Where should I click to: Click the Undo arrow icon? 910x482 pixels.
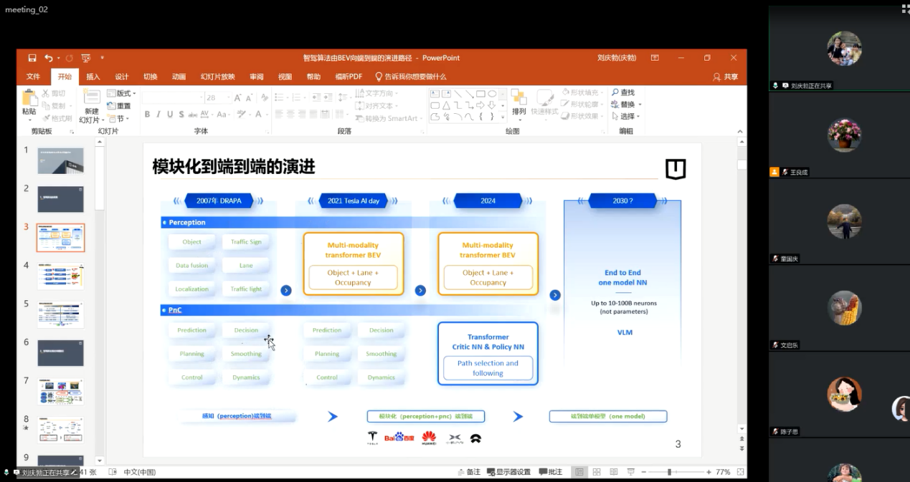click(x=48, y=58)
